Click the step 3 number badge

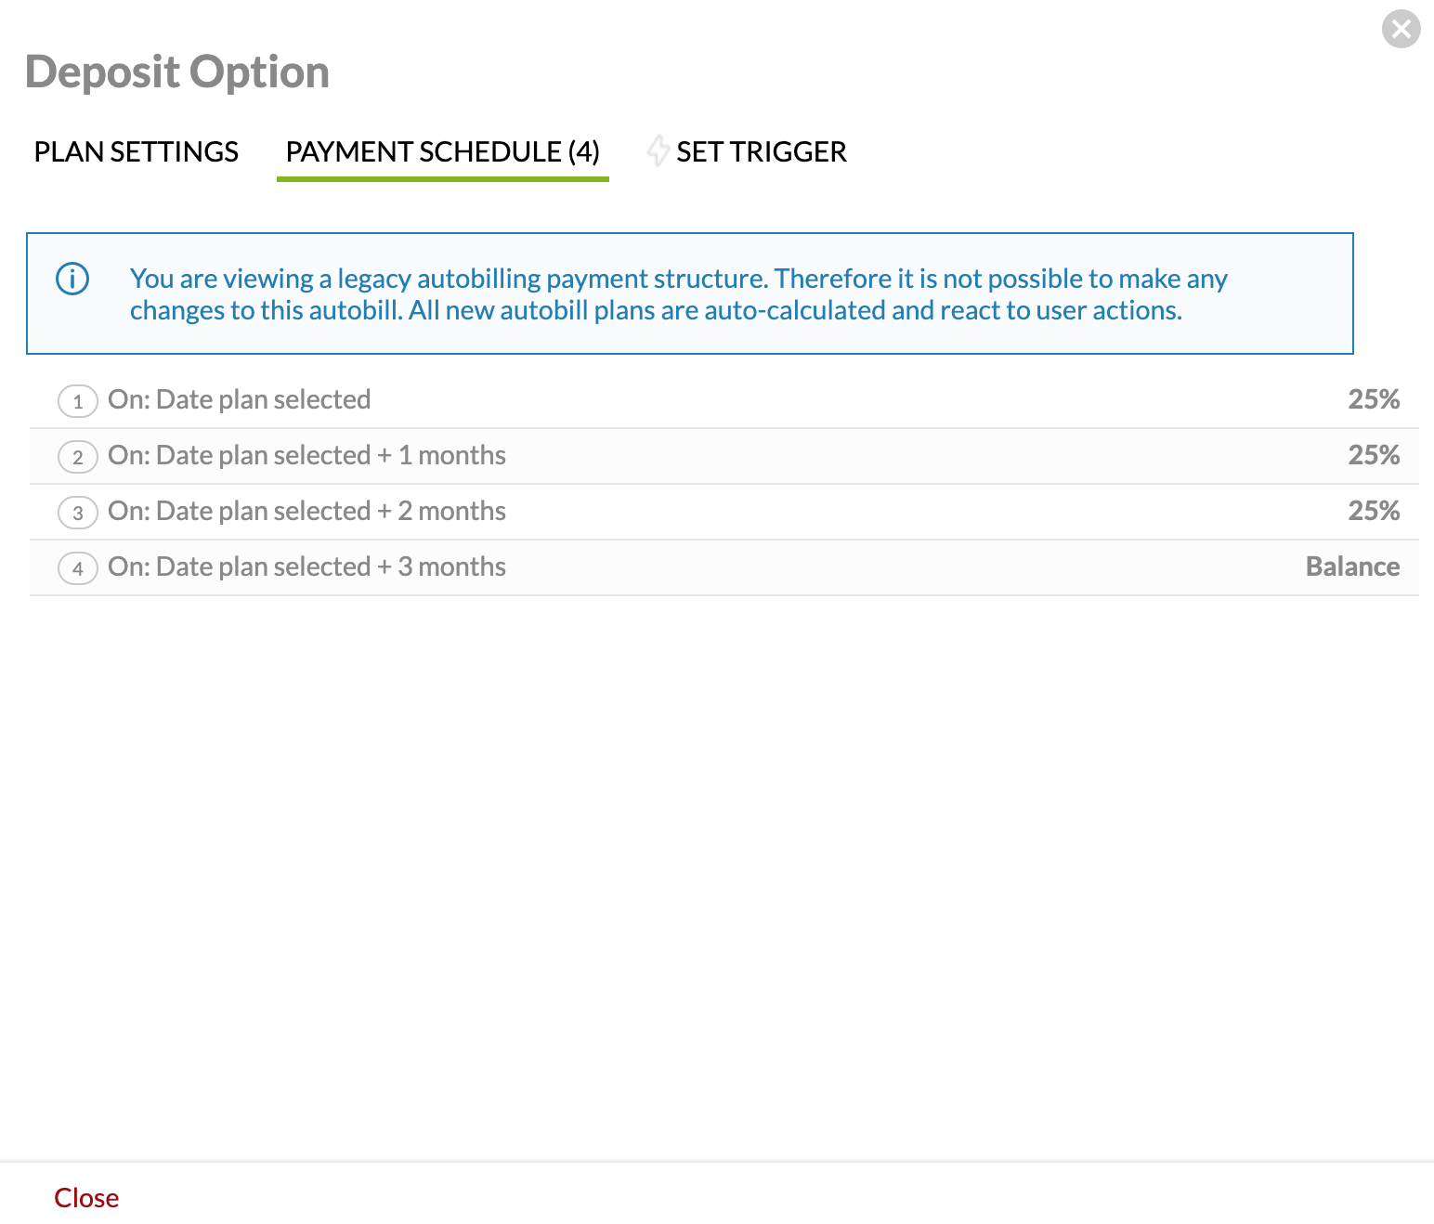pos(78,513)
